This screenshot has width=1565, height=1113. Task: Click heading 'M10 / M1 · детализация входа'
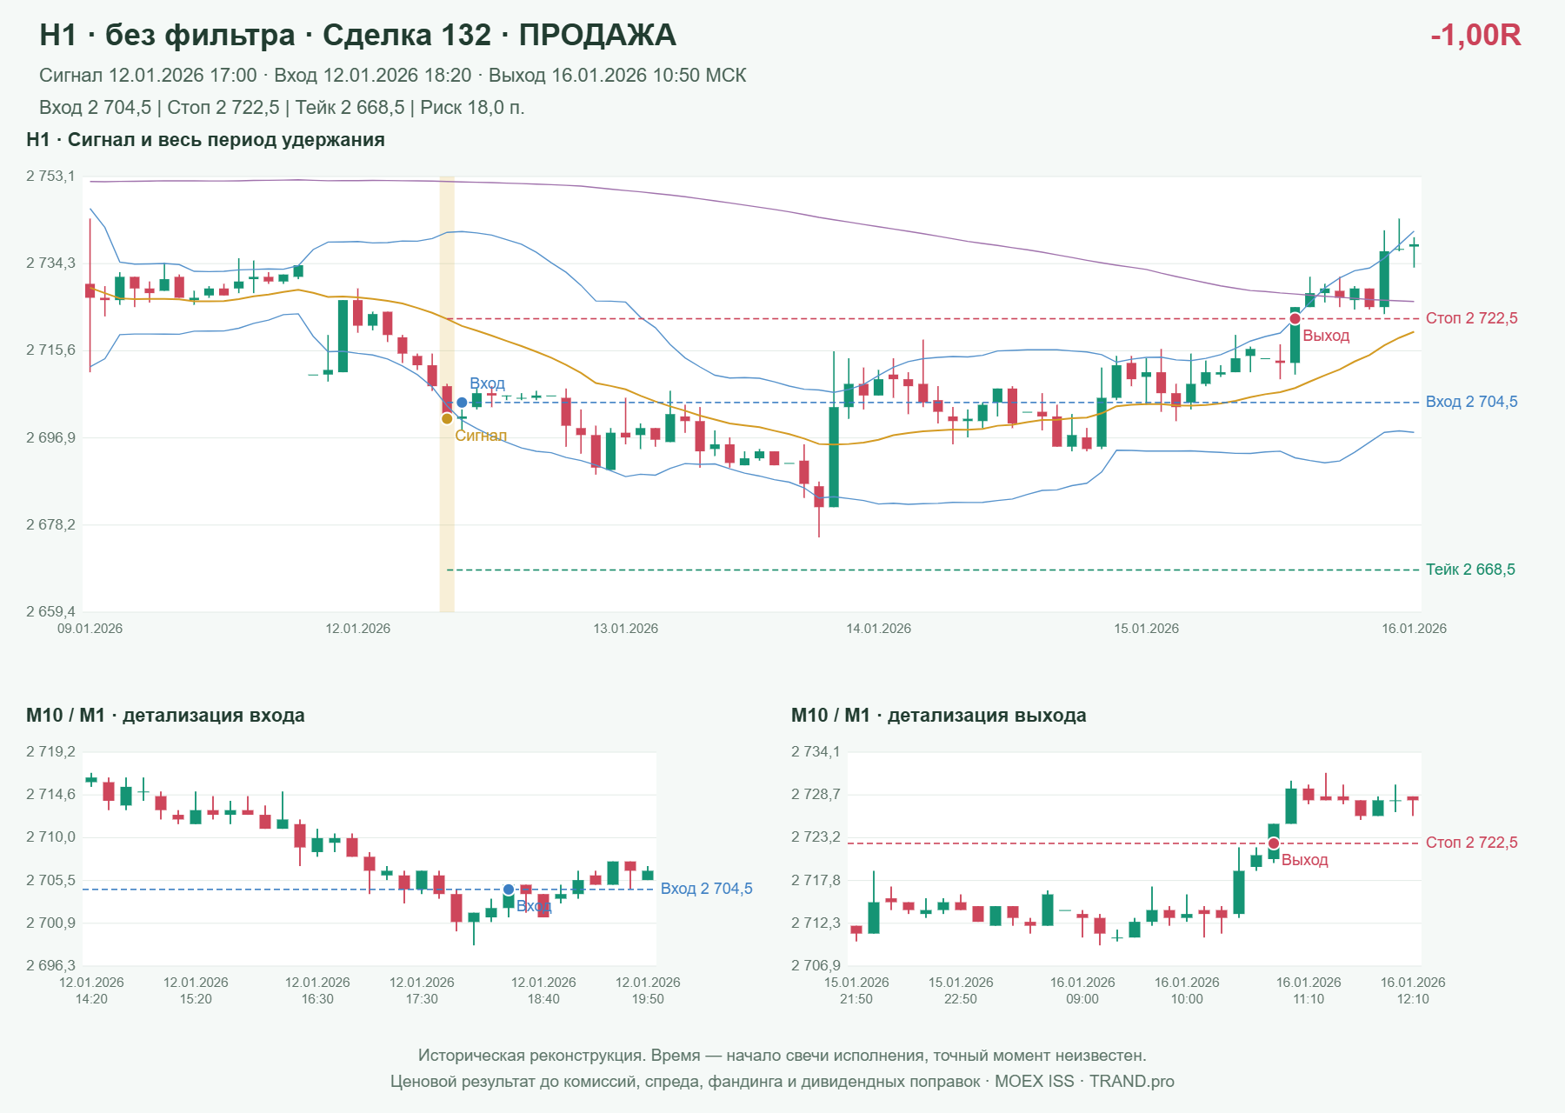point(165,716)
